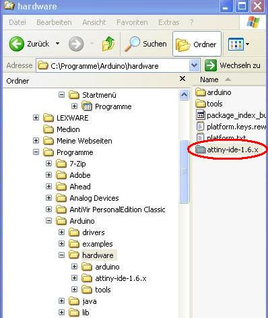Select Programme folder icon under Startmenü
Screen dimensions: 268x318
tap(87, 106)
